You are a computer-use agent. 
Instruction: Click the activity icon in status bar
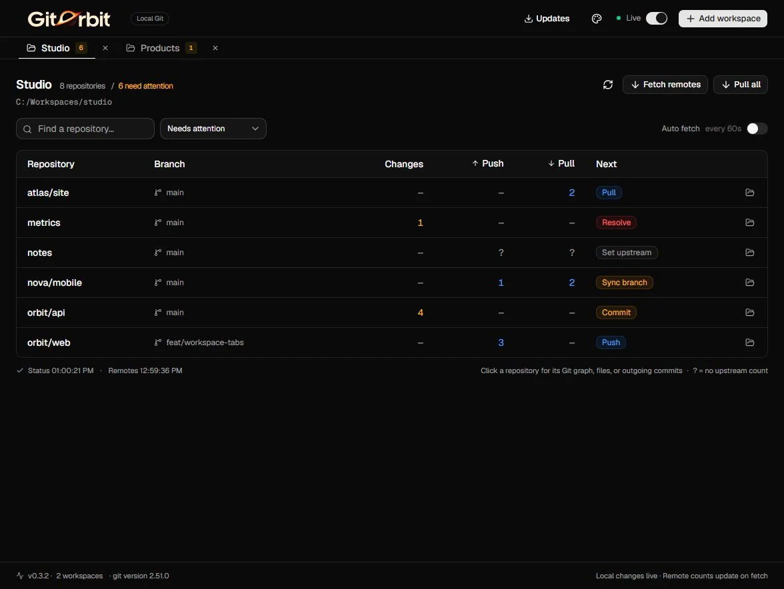point(20,576)
